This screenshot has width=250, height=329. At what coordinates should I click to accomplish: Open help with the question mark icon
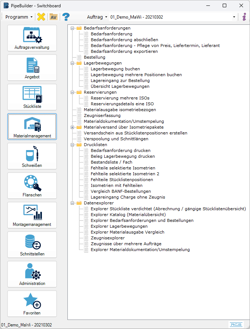66,17
